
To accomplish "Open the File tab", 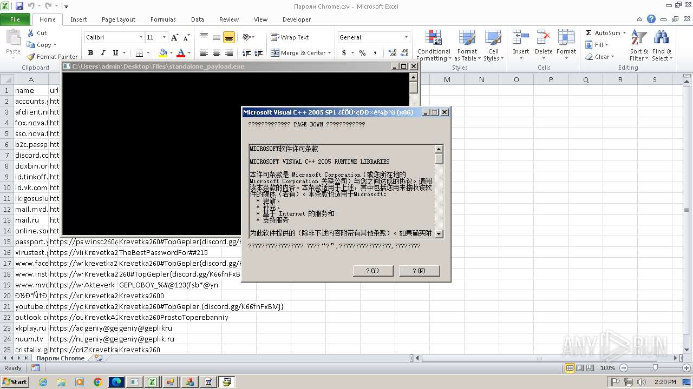I will pyautogui.click(x=15, y=19).
